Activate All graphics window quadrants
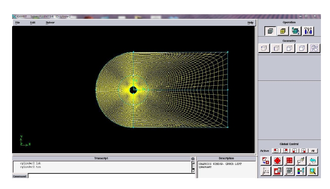 (313, 151)
